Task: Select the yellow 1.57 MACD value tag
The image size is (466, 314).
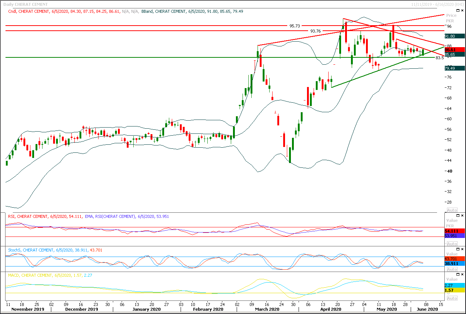Action: click(454, 290)
